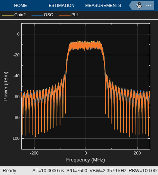Click the gear settings icon in toolstrip
The width and height of the screenshot is (158, 175).
click(x=139, y=5)
